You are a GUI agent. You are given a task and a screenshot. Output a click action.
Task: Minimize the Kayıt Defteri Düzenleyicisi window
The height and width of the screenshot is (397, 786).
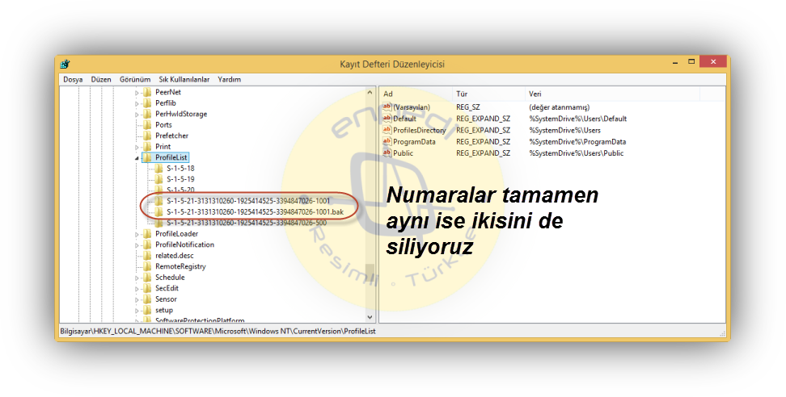coord(674,62)
